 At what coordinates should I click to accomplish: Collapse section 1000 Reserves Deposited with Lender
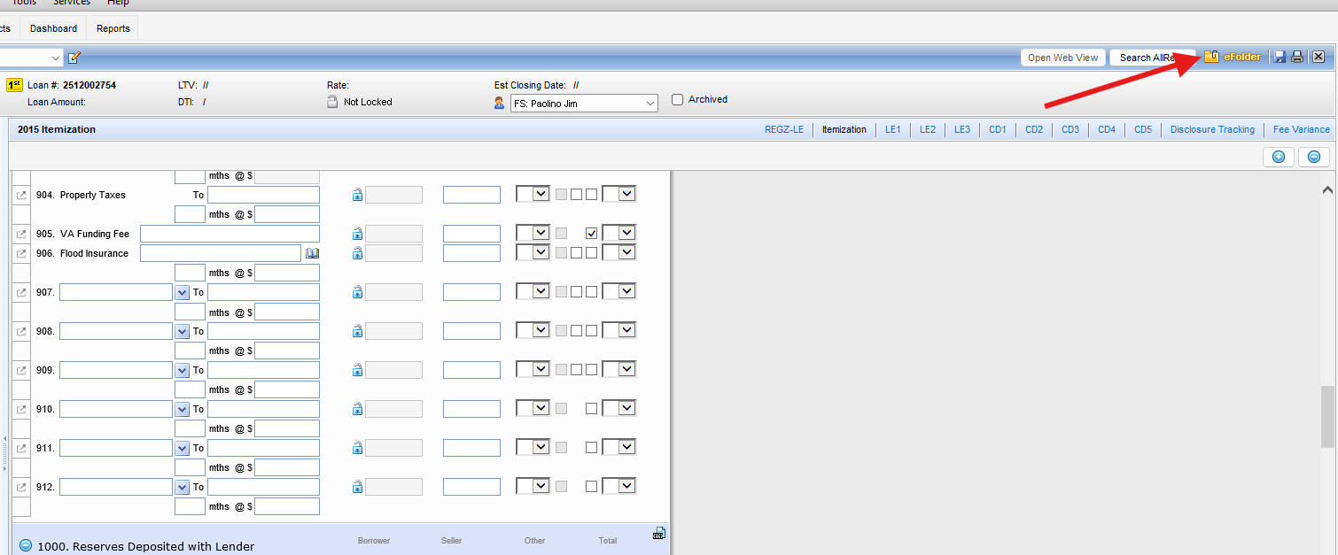click(x=26, y=546)
